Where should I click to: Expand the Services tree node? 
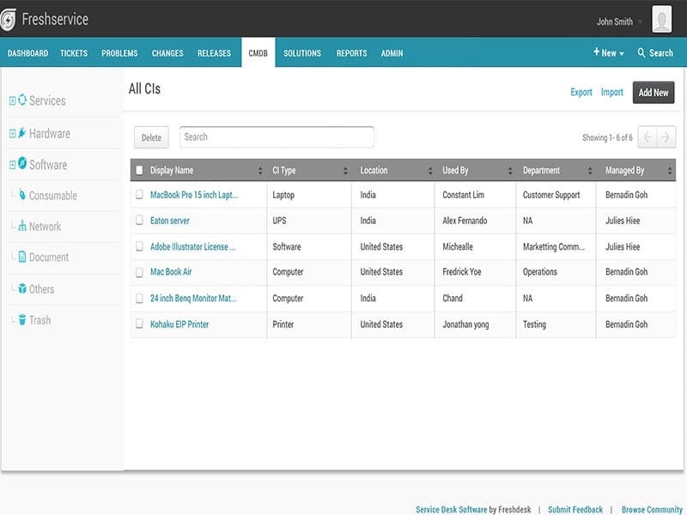12,100
